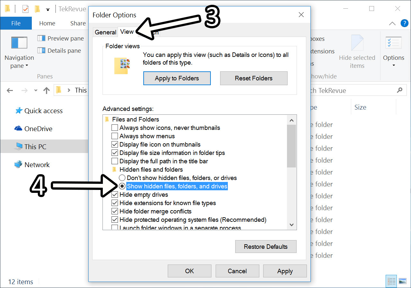Open the Options dropdown arrow
Image resolution: width=411 pixels, height=288 pixels.
[x=394, y=66]
